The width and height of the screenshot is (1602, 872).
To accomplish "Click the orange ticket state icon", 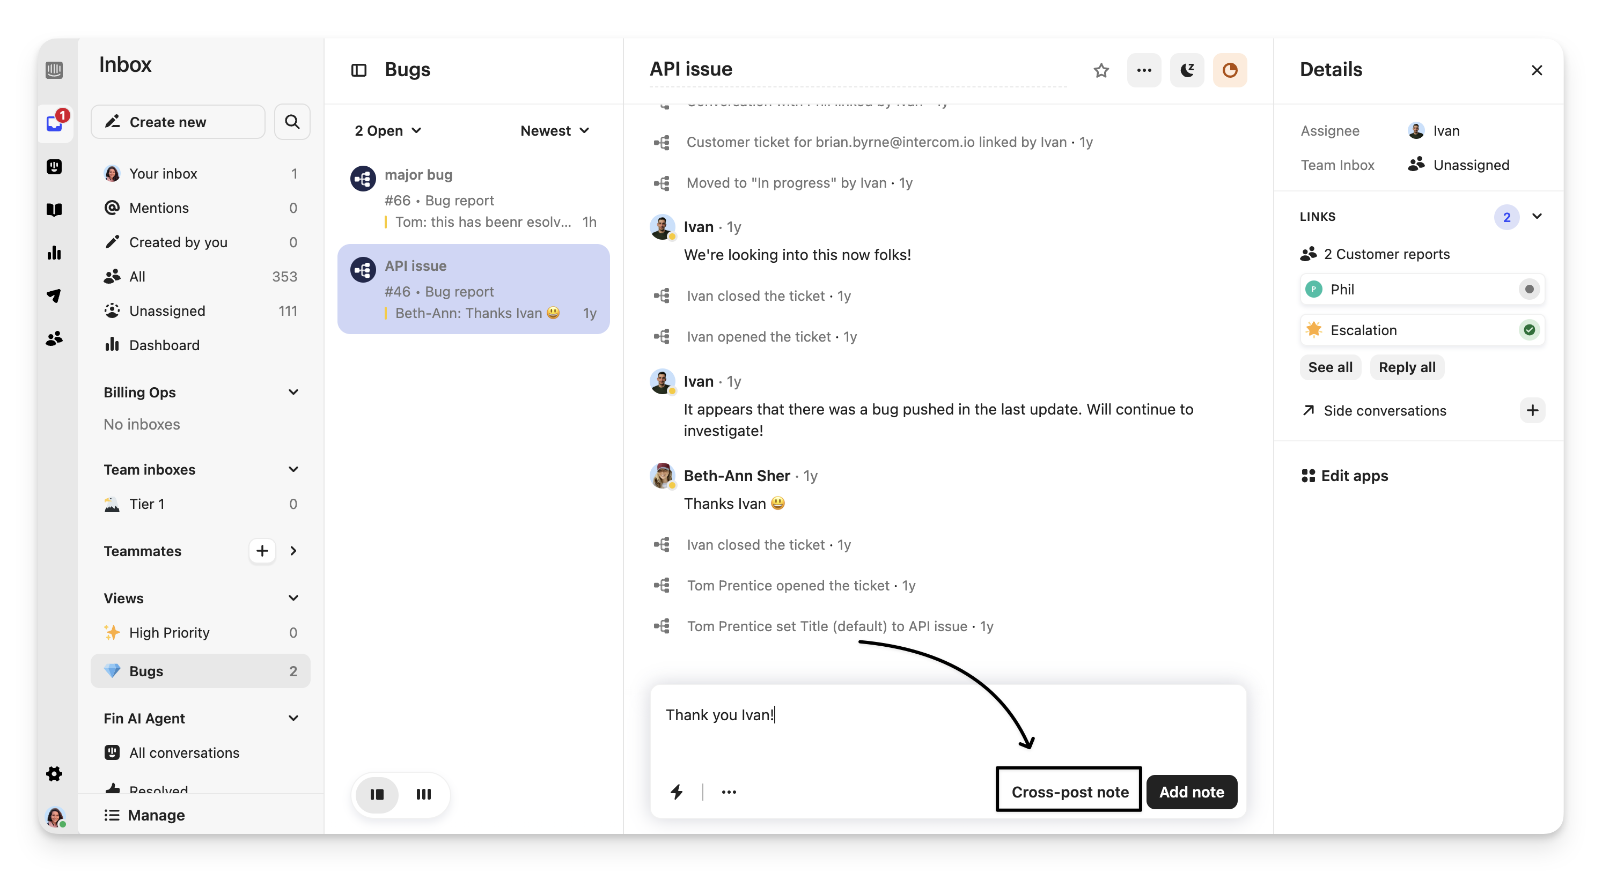I will coord(1229,70).
